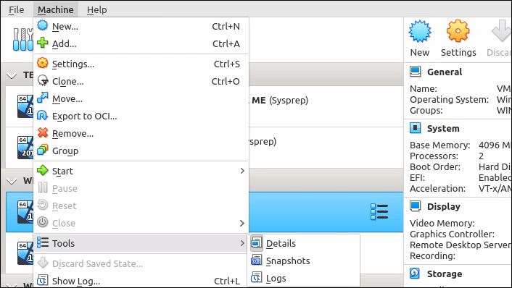512x288 pixels.
Task: Click the Details submenu icon
Action: [x=256, y=242]
